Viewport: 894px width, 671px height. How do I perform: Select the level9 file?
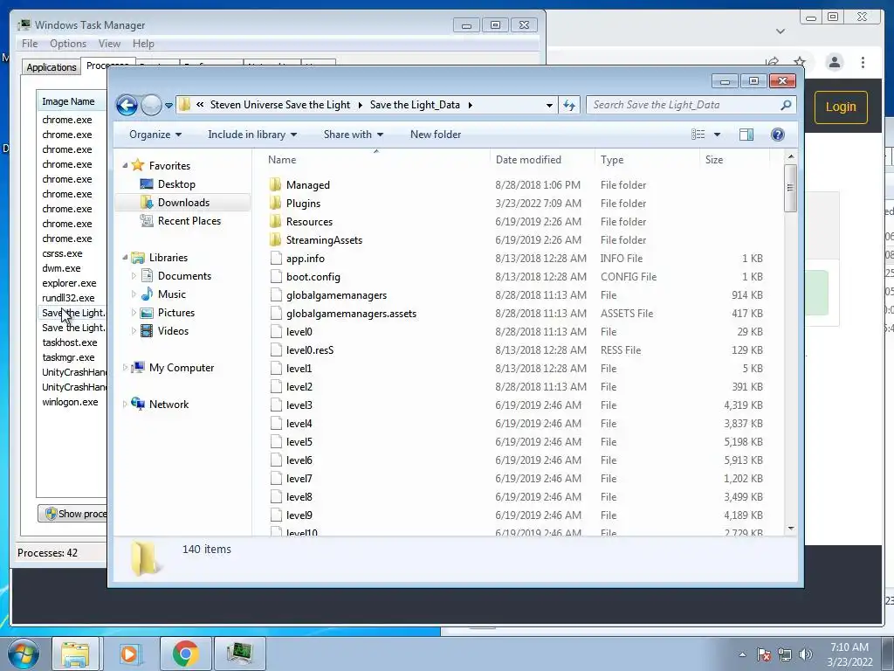pyautogui.click(x=299, y=515)
